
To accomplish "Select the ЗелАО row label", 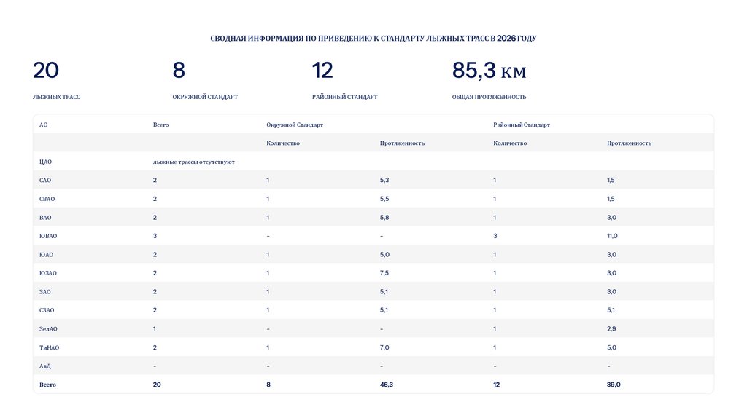I will coord(48,329).
